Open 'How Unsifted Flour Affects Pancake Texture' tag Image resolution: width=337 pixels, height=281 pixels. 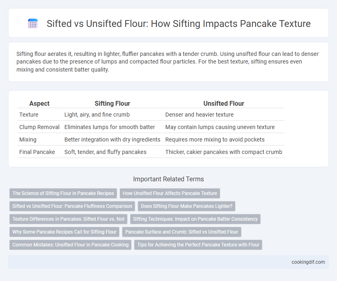pos(170,193)
